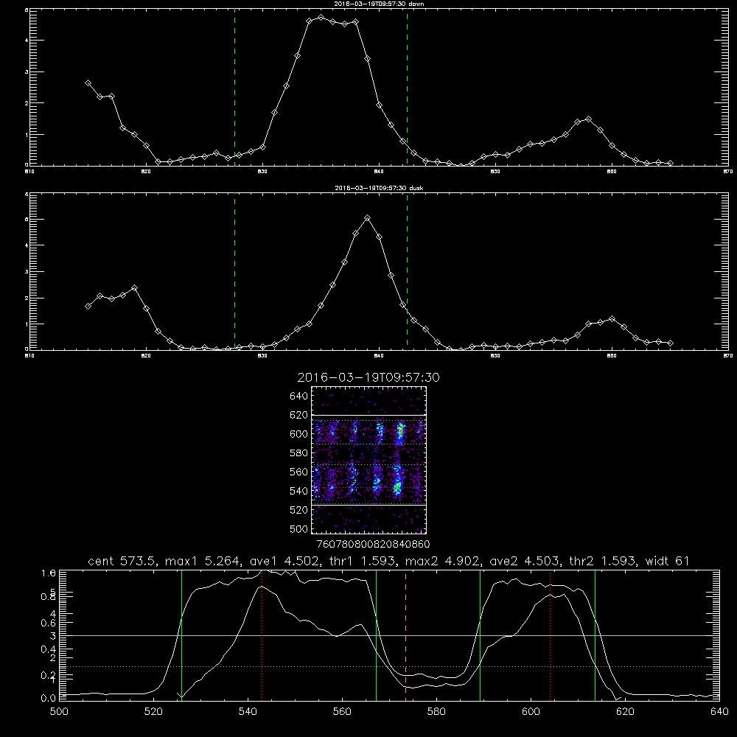
Task: Click the x-axis number string under the heatmap image
Action: (x=373, y=545)
